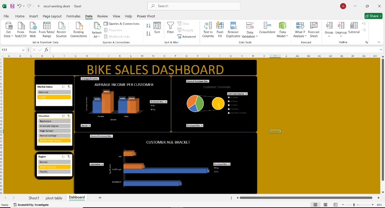Open the Power Pivot tab
The image size is (385, 208).
(146, 16)
